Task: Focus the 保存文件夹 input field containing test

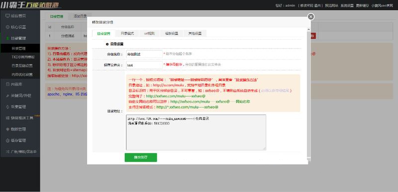Action: tap(144, 65)
